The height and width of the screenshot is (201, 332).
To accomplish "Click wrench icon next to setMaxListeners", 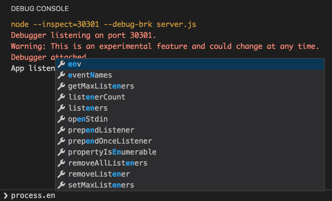I will point(61,185).
